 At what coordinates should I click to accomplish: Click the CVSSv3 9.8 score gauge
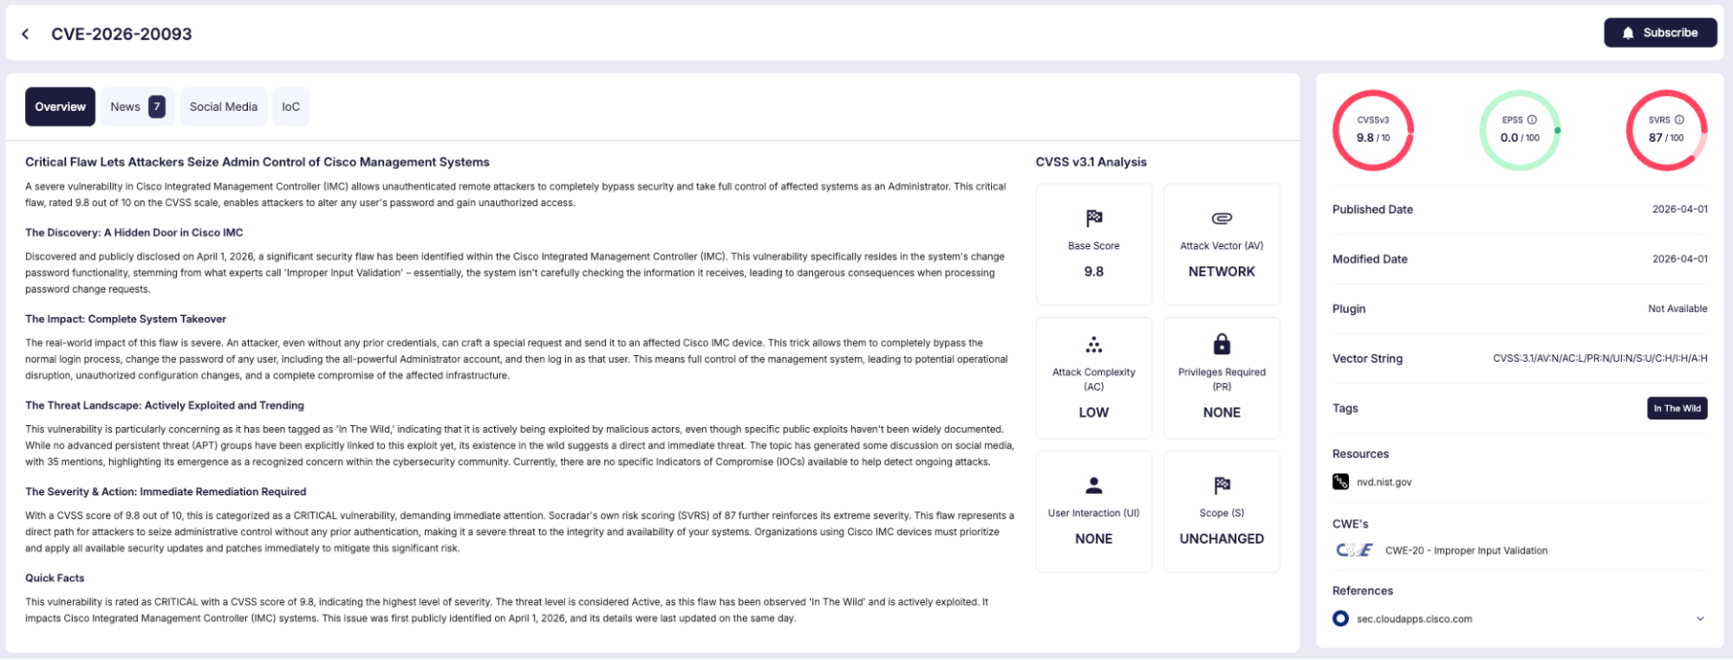[x=1373, y=130]
